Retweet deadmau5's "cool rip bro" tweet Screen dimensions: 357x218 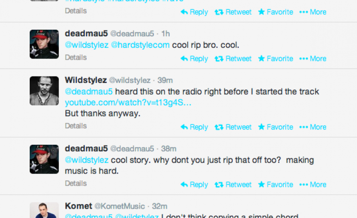(233, 58)
